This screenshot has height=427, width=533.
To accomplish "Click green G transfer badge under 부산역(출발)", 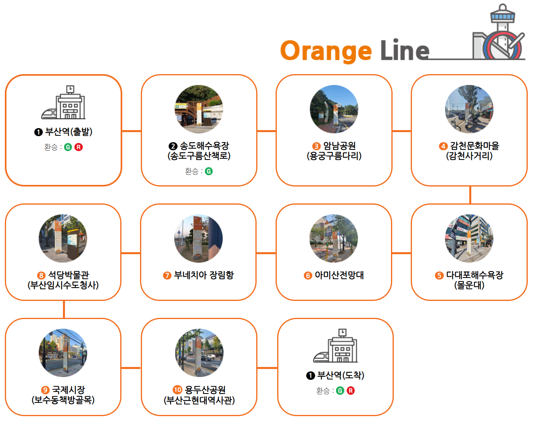I will [68, 147].
